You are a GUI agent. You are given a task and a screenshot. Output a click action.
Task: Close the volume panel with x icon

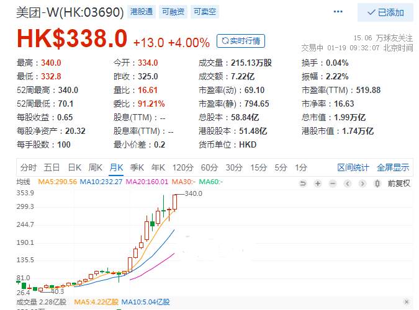pos(407,302)
